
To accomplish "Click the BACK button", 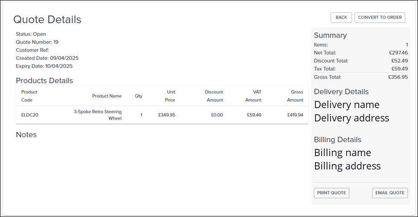I will point(341,17).
